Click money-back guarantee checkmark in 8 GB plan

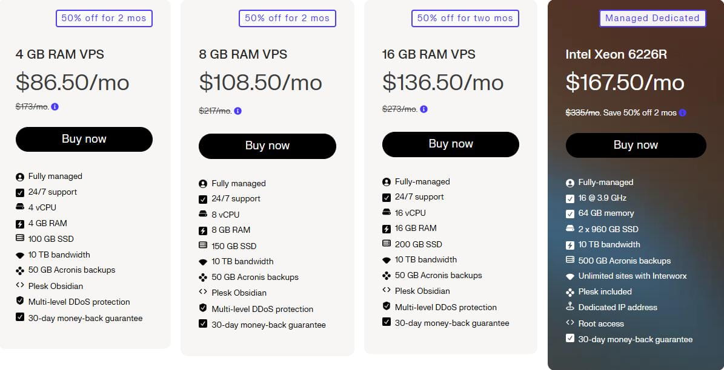point(203,324)
